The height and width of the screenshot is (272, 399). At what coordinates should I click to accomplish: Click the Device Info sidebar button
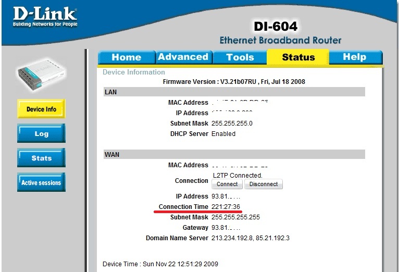tap(41, 109)
